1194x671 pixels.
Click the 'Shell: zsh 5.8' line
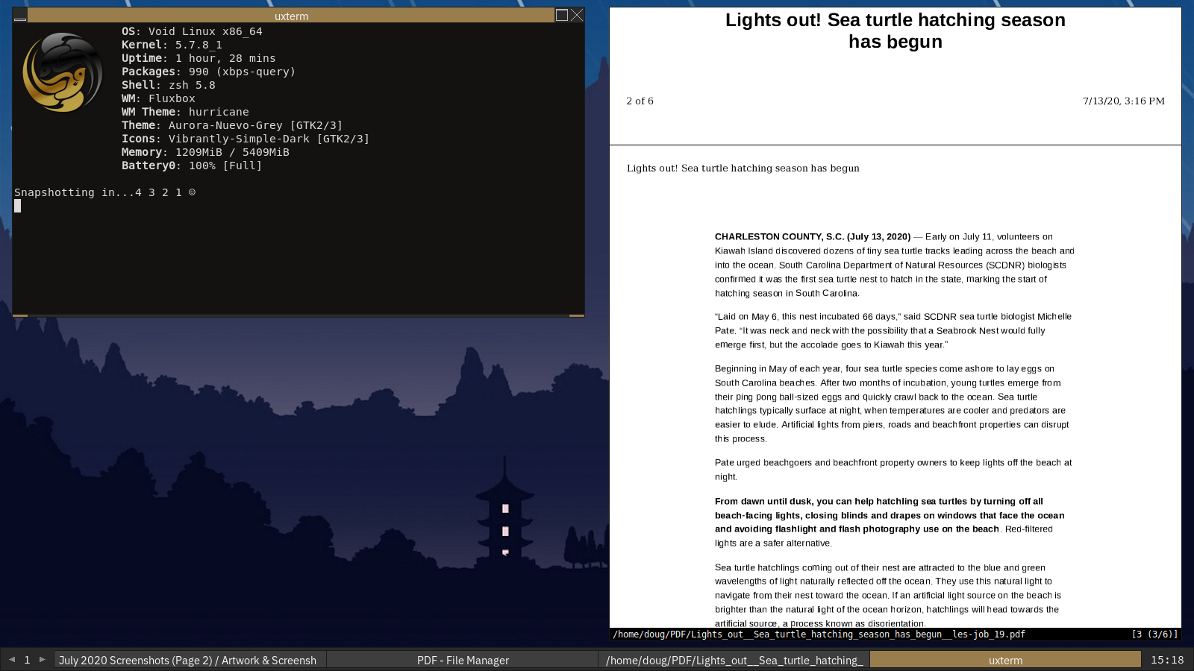pyautogui.click(x=169, y=85)
